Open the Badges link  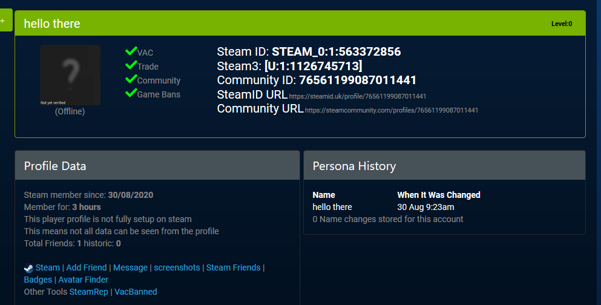point(38,280)
